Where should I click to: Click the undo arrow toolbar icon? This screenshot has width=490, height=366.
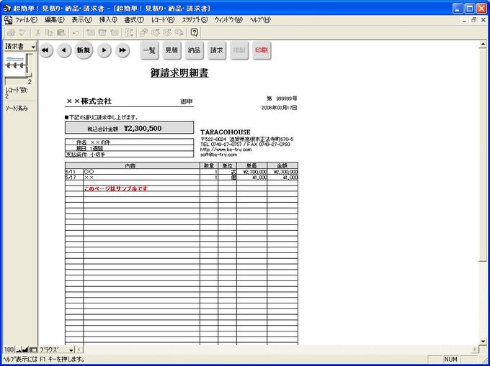[76, 32]
